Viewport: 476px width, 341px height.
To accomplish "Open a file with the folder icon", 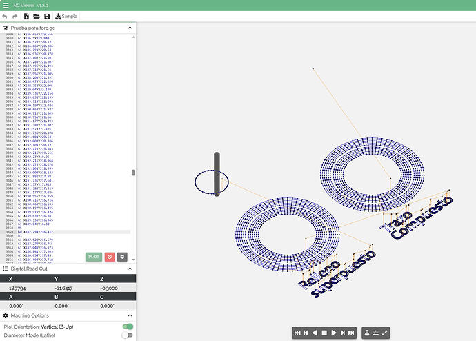I will pyautogui.click(x=37, y=17).
